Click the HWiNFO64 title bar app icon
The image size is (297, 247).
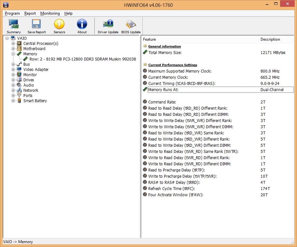point(6,5)
